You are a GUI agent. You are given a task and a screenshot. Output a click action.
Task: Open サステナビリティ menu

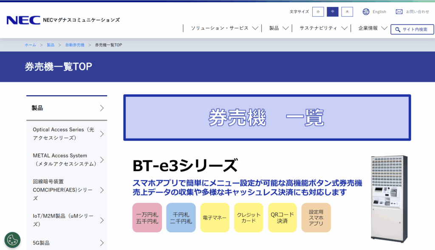click(x=318, y=28)
